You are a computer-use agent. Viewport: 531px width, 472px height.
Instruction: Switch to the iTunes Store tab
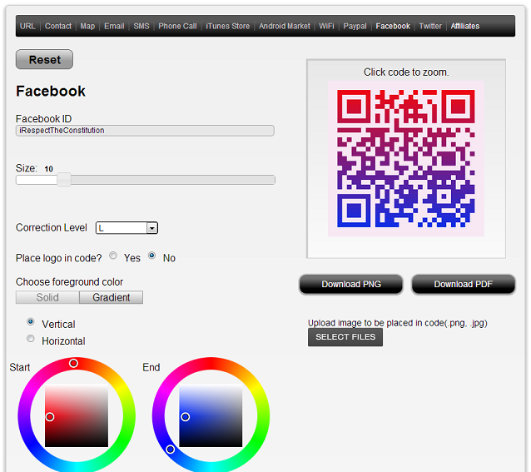[x=227, y=26]
